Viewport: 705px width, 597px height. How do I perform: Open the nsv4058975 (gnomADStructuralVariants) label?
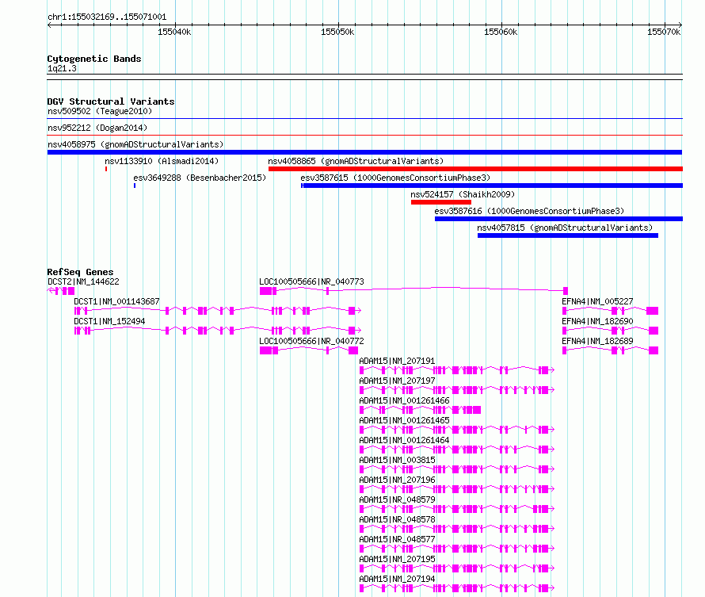tap(135, 144)
